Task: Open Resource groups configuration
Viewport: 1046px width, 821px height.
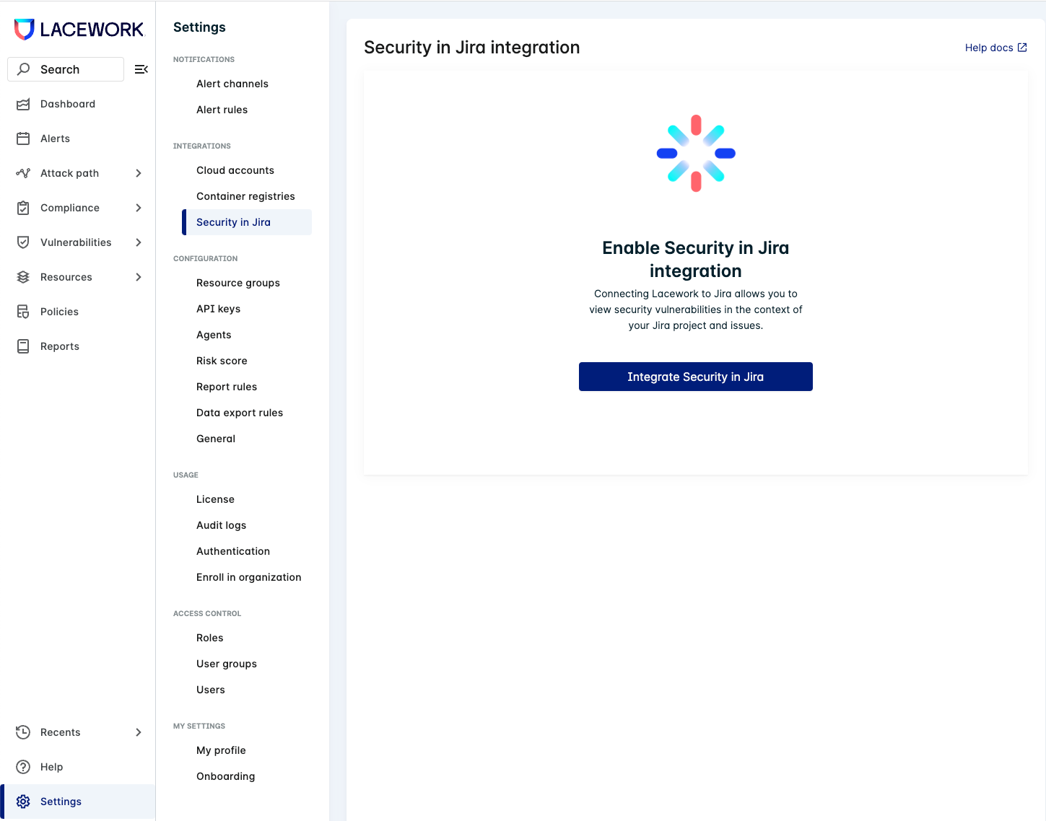Action: coord(238,283)
